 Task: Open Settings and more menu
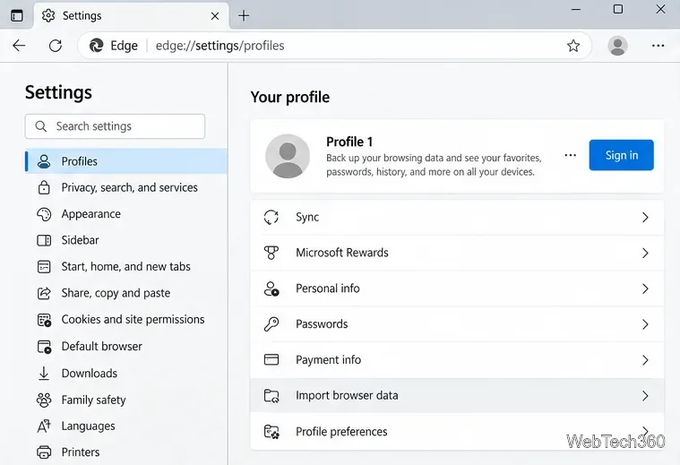tap(658, 46)
